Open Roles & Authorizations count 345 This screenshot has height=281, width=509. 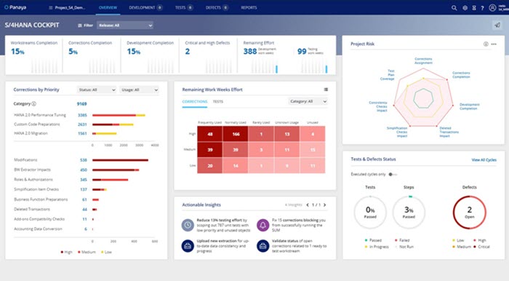click(84, 180)
